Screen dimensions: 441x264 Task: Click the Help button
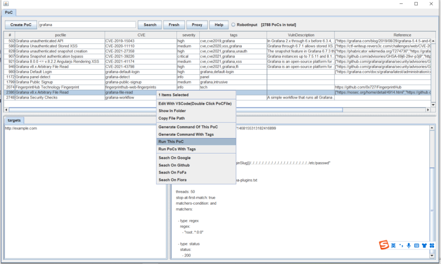coord(219,25)
